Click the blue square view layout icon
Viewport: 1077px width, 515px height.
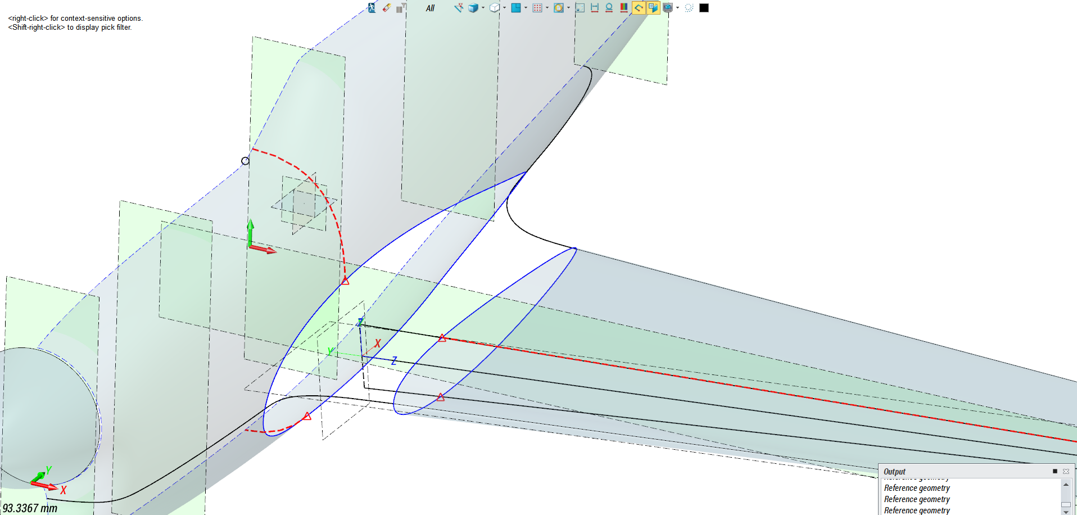516,8
